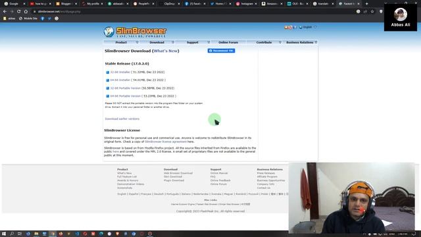Download the 32-bit Portable Version

[126, 88]
